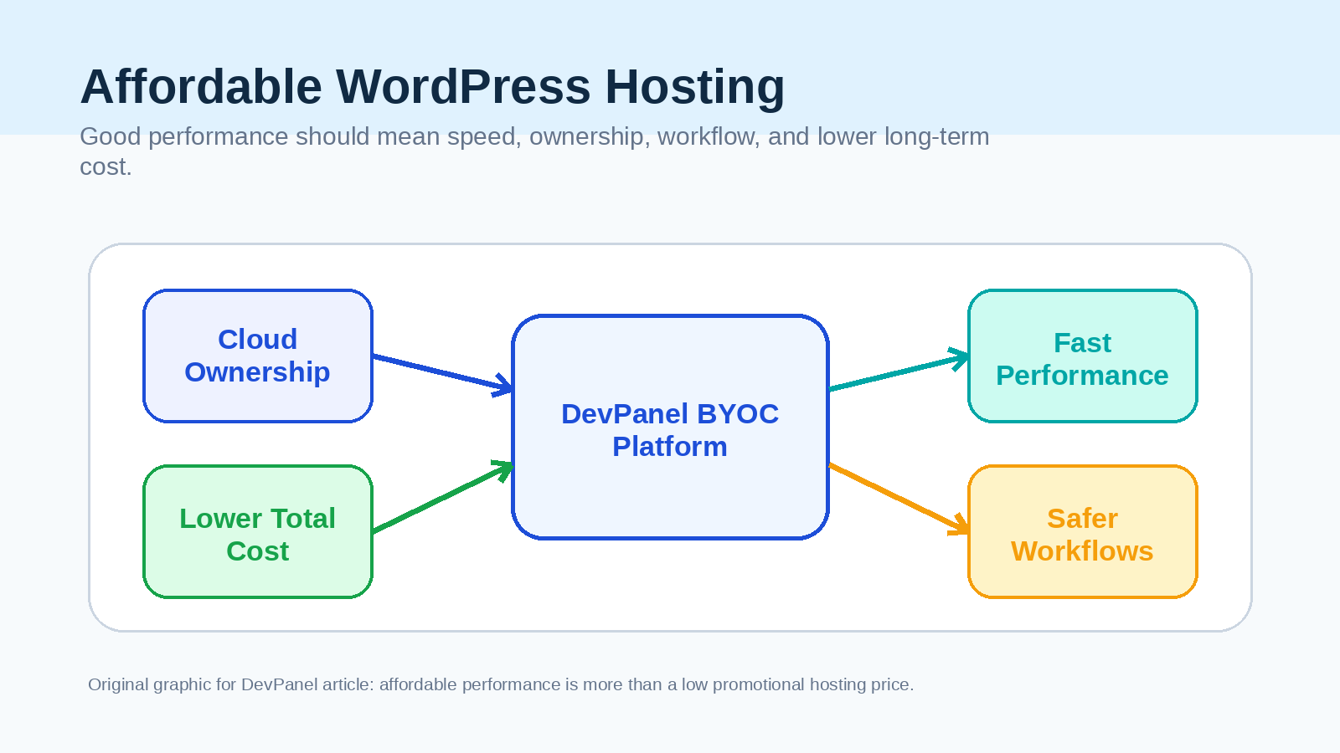Click the Safer Workflows box

pos(1082,531)
